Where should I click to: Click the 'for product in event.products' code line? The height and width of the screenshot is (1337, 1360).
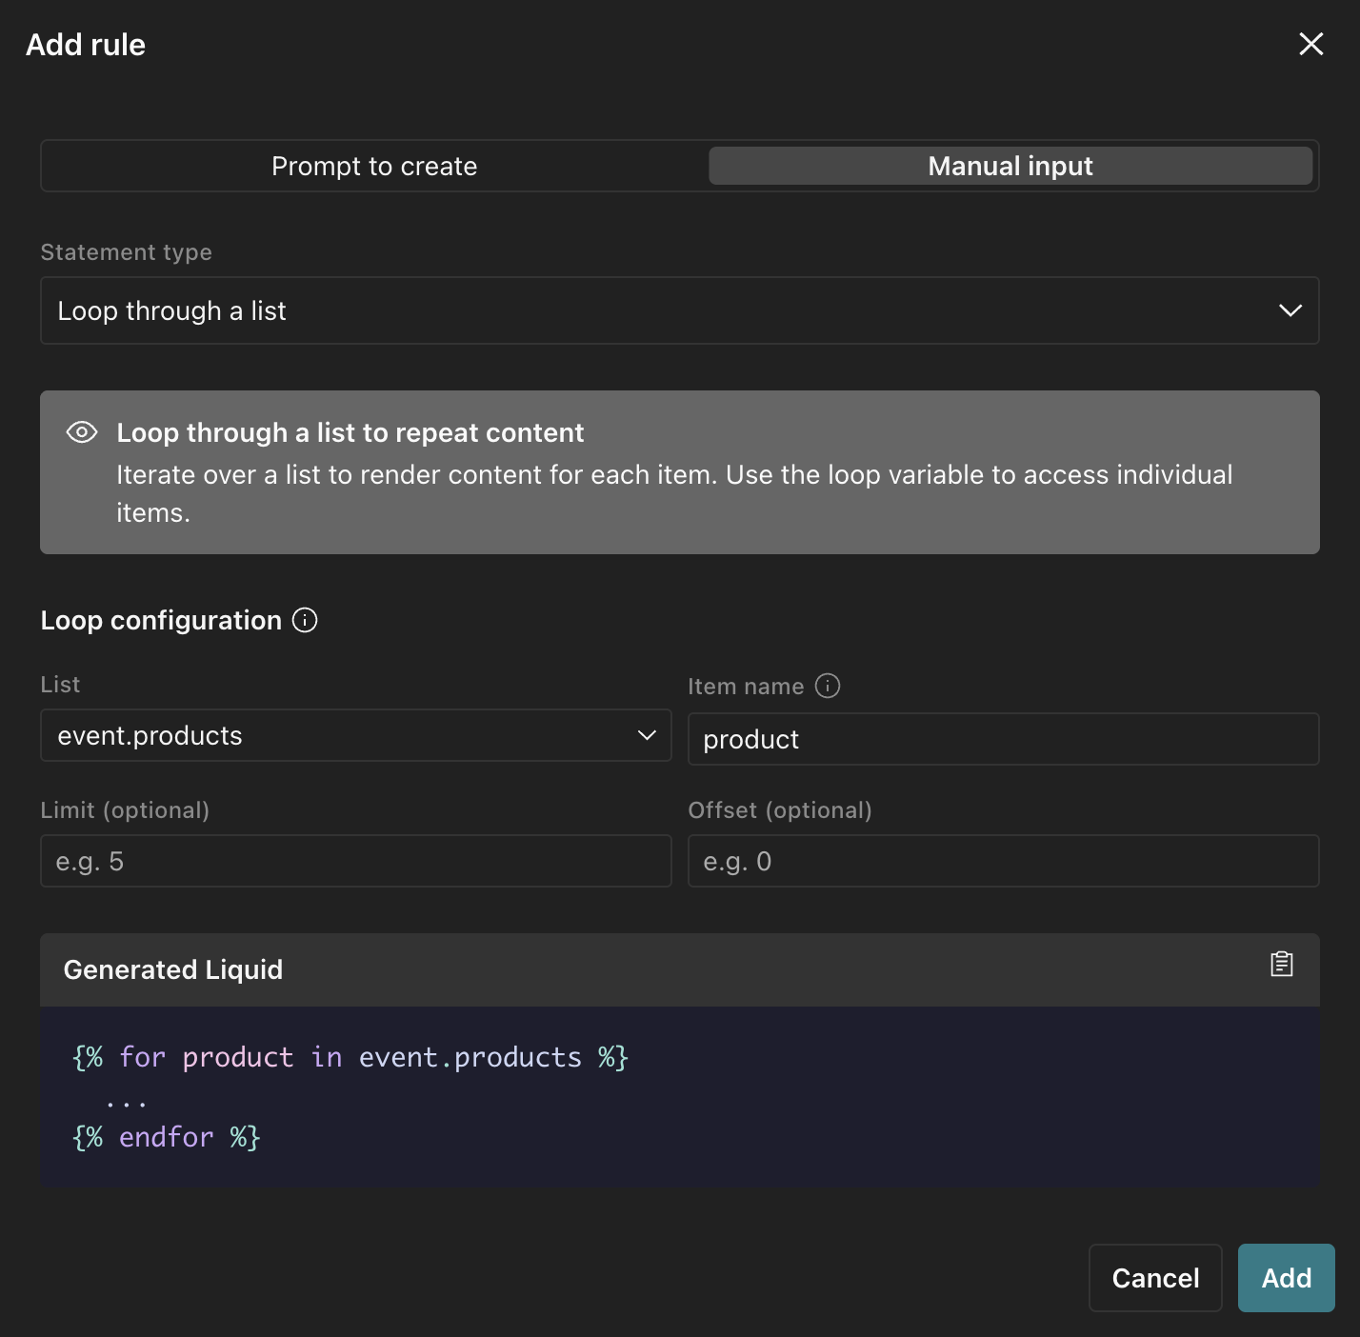pyautogui.click(x=350, y=1057)
